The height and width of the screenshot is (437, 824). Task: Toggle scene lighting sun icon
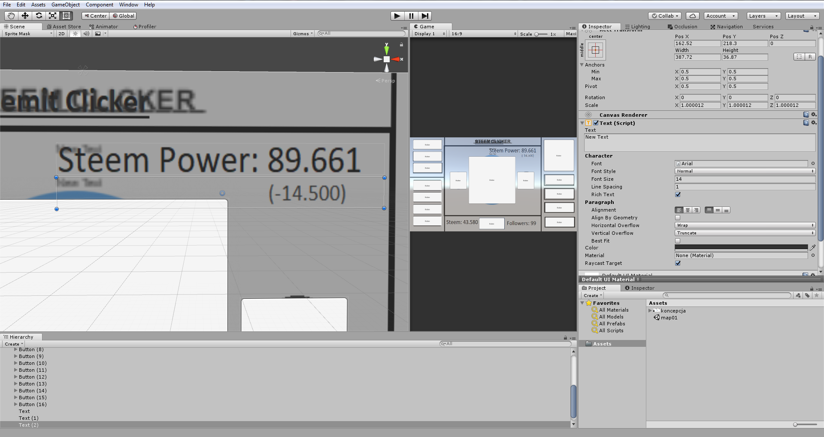click(75, 33)
